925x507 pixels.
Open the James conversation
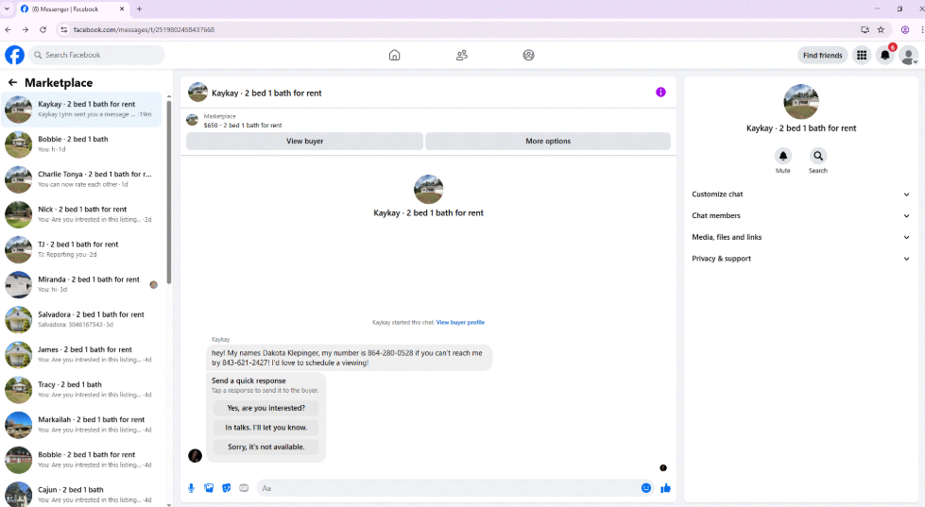coord(81,354)
